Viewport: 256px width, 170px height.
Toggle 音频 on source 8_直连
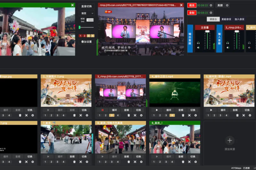[x=126, y=157]
